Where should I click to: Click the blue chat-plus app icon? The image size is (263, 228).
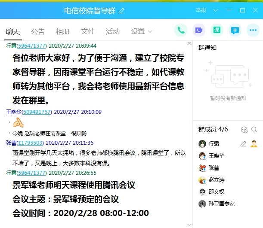click(235, 30)
